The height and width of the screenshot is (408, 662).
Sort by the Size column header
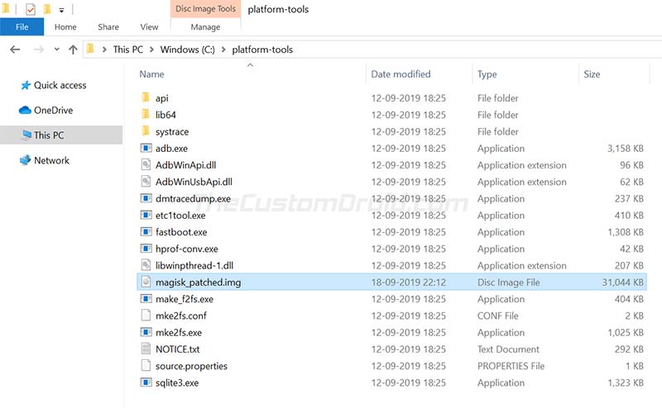(592, 74)
